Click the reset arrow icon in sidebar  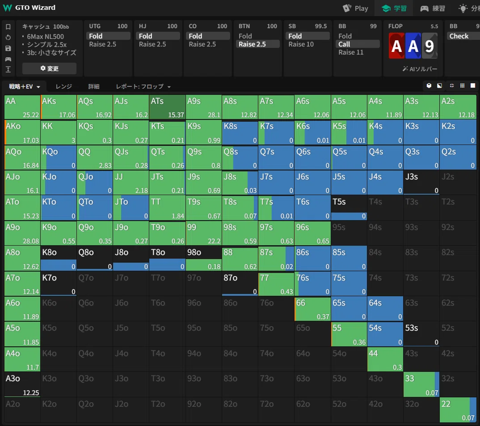point(8,38)
